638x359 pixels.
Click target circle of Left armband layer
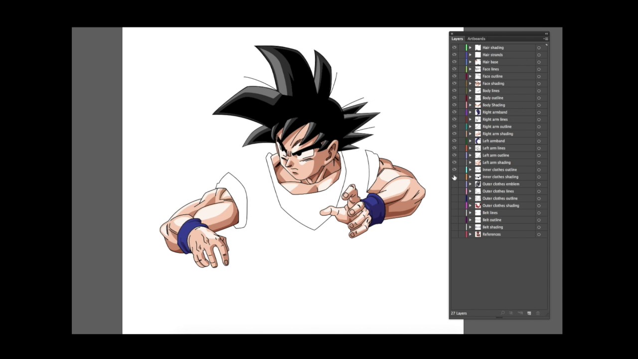[539, 141]
